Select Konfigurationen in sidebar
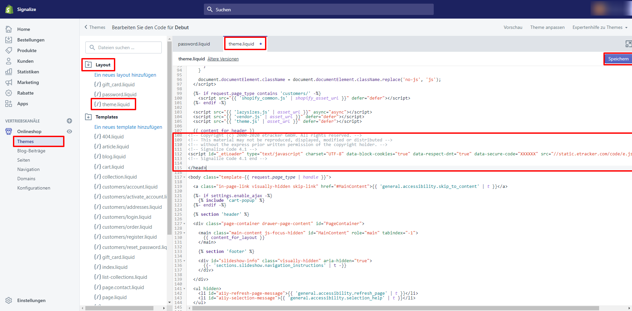Image resolution: width=632 pixels, height=311 pixels. [34, 188]
